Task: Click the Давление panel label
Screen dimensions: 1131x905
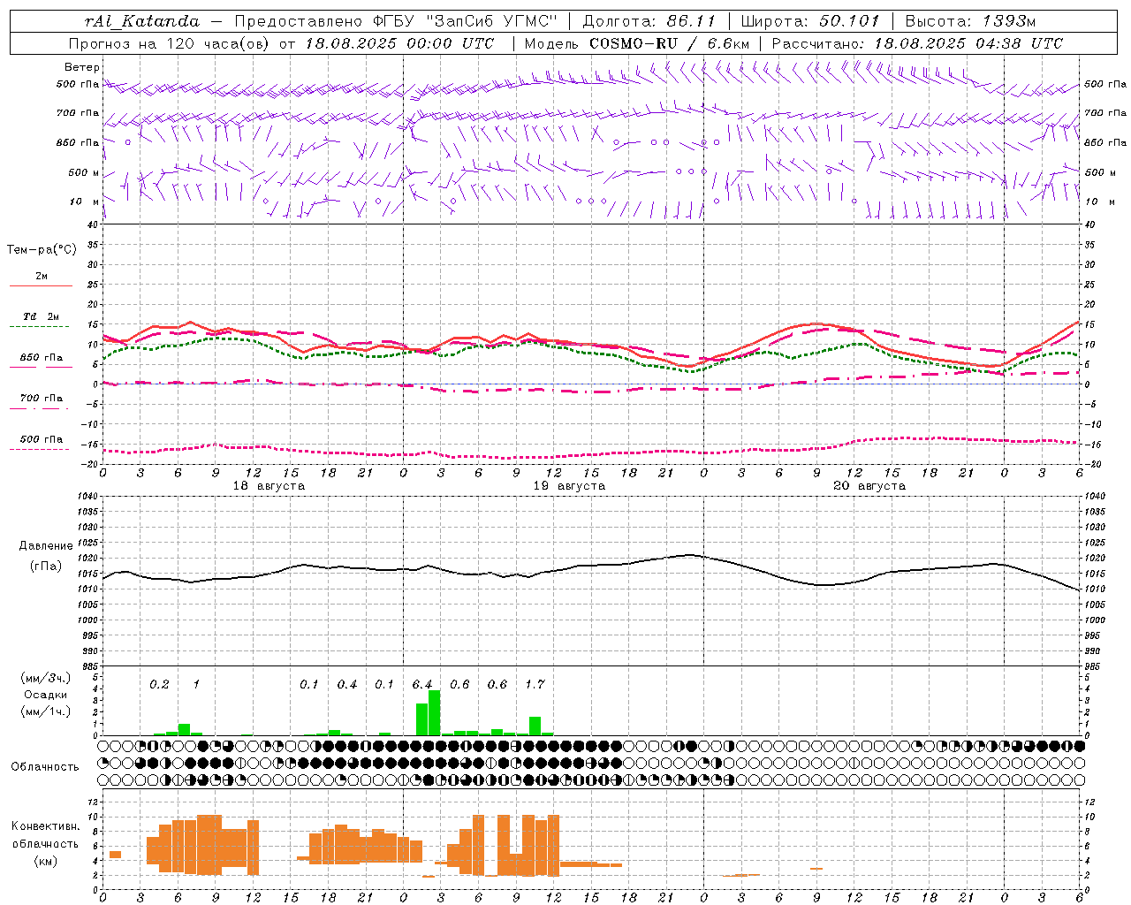Action: point(46,546)
